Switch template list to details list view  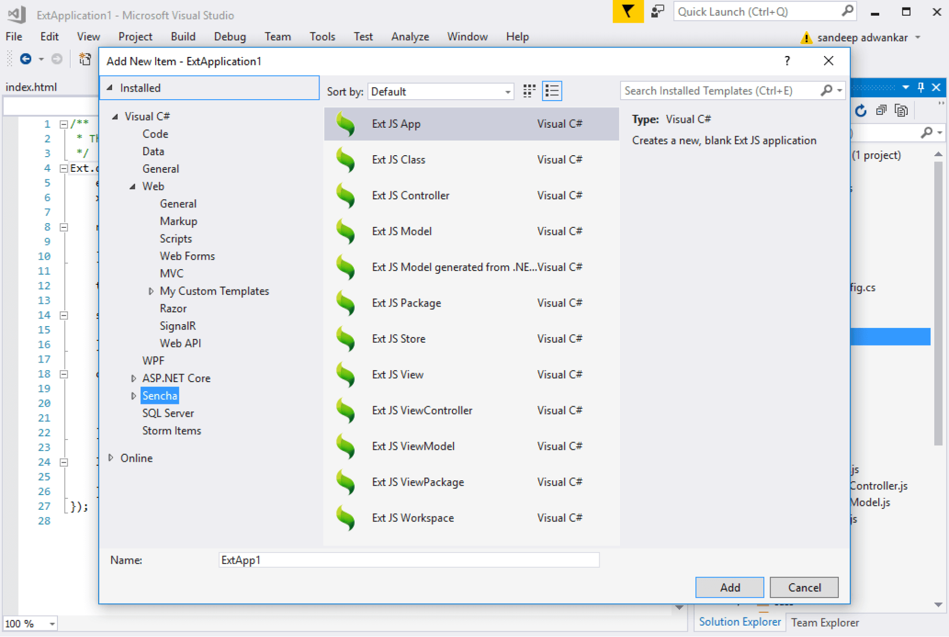552,91
